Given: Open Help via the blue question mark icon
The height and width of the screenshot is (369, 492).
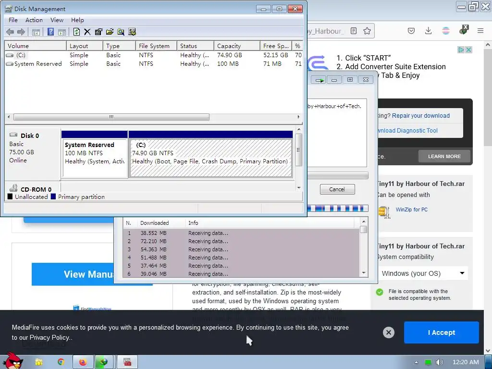Looking at the screenshot, I should pos(50,32).
